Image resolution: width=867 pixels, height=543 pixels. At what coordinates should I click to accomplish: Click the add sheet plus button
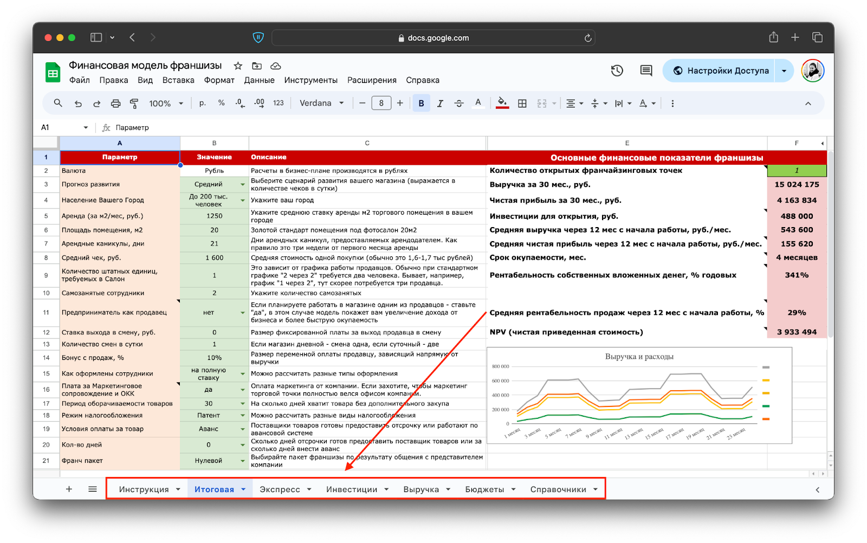69,489
